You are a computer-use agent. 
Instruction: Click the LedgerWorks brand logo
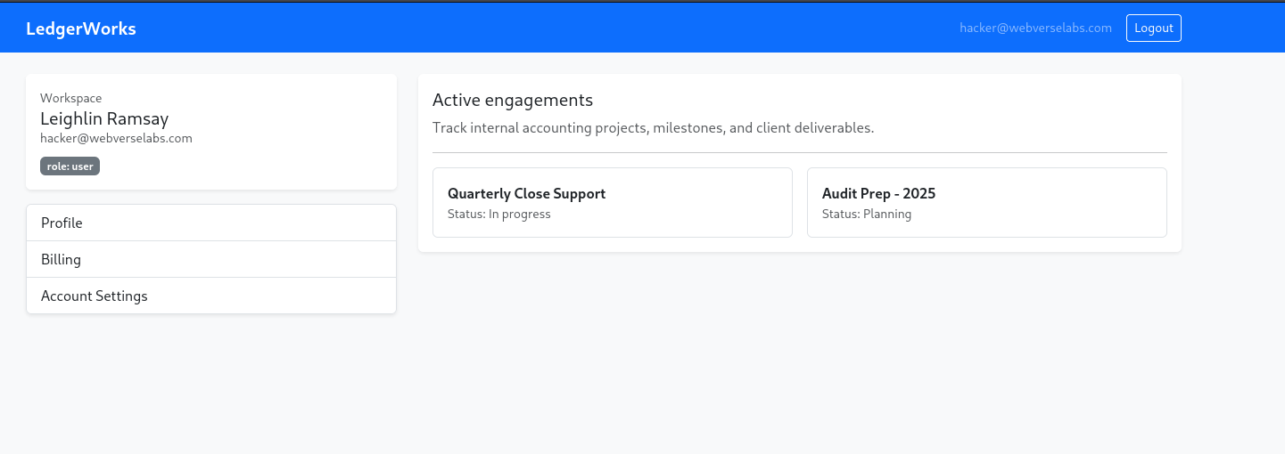tap(81, 28)
